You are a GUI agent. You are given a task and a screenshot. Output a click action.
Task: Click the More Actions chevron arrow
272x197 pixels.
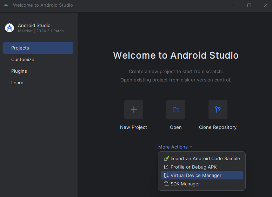pyautogui.click(x=191, y=147)
